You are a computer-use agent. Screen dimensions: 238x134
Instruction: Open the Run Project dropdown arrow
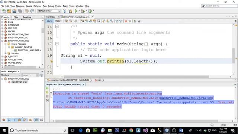pos(79,11)
